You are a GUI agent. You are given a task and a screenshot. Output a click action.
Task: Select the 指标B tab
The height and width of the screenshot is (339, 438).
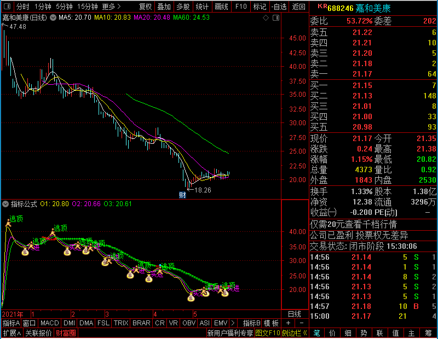pos(251,323)
